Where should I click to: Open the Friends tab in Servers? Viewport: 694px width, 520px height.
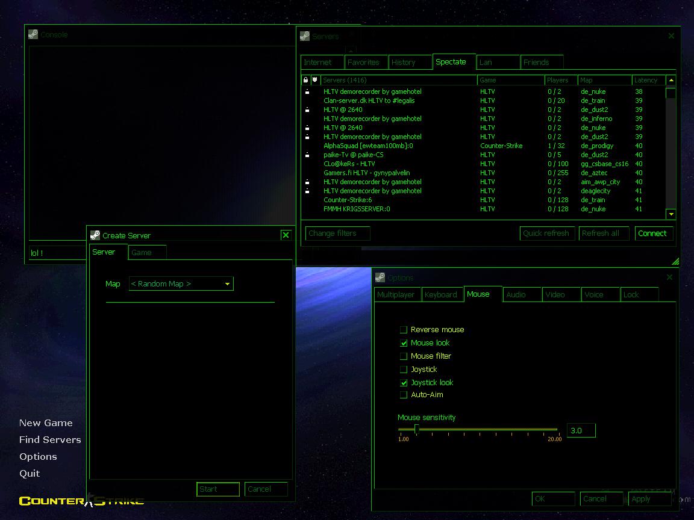(542, 63)
